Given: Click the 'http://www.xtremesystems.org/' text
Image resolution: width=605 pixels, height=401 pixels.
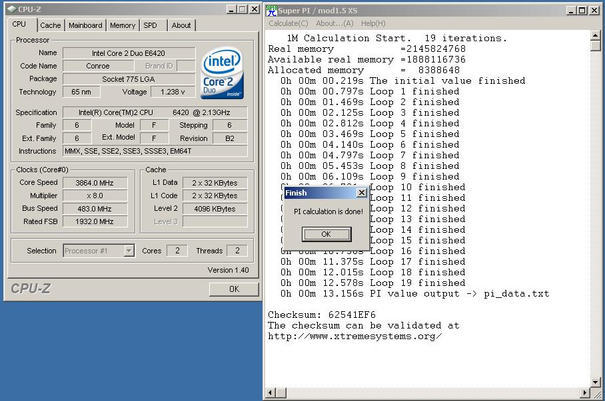Looking at the screenshot, I should pos(355,336).
